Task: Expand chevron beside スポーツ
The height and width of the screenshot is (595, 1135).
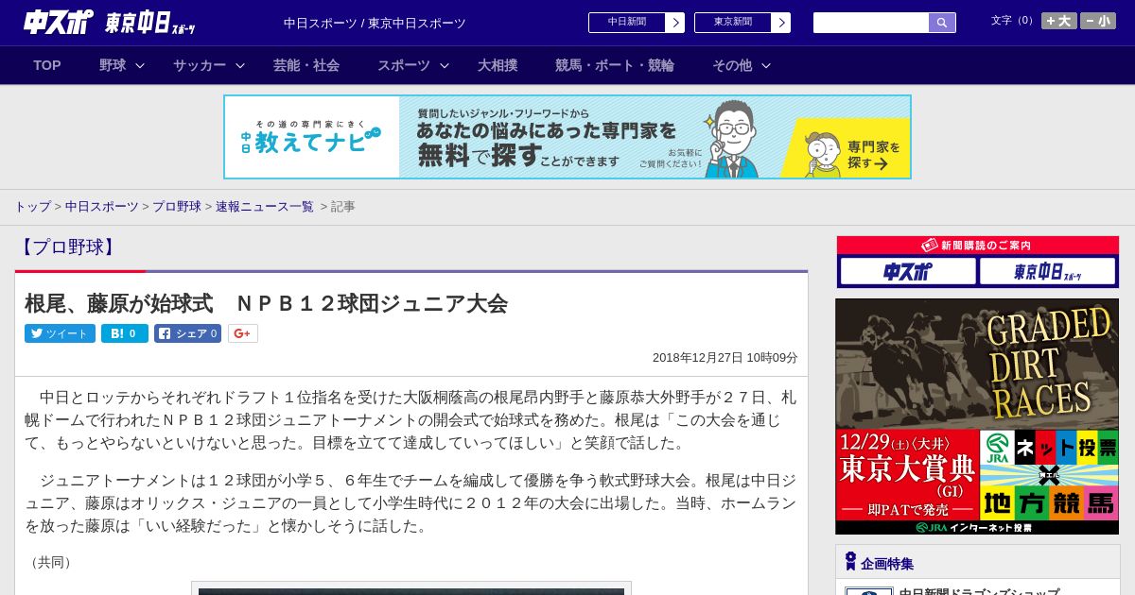Action: pos(445,65)
